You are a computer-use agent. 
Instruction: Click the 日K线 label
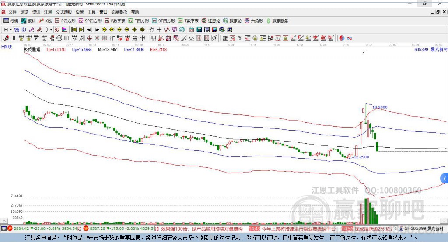point(7,47)
